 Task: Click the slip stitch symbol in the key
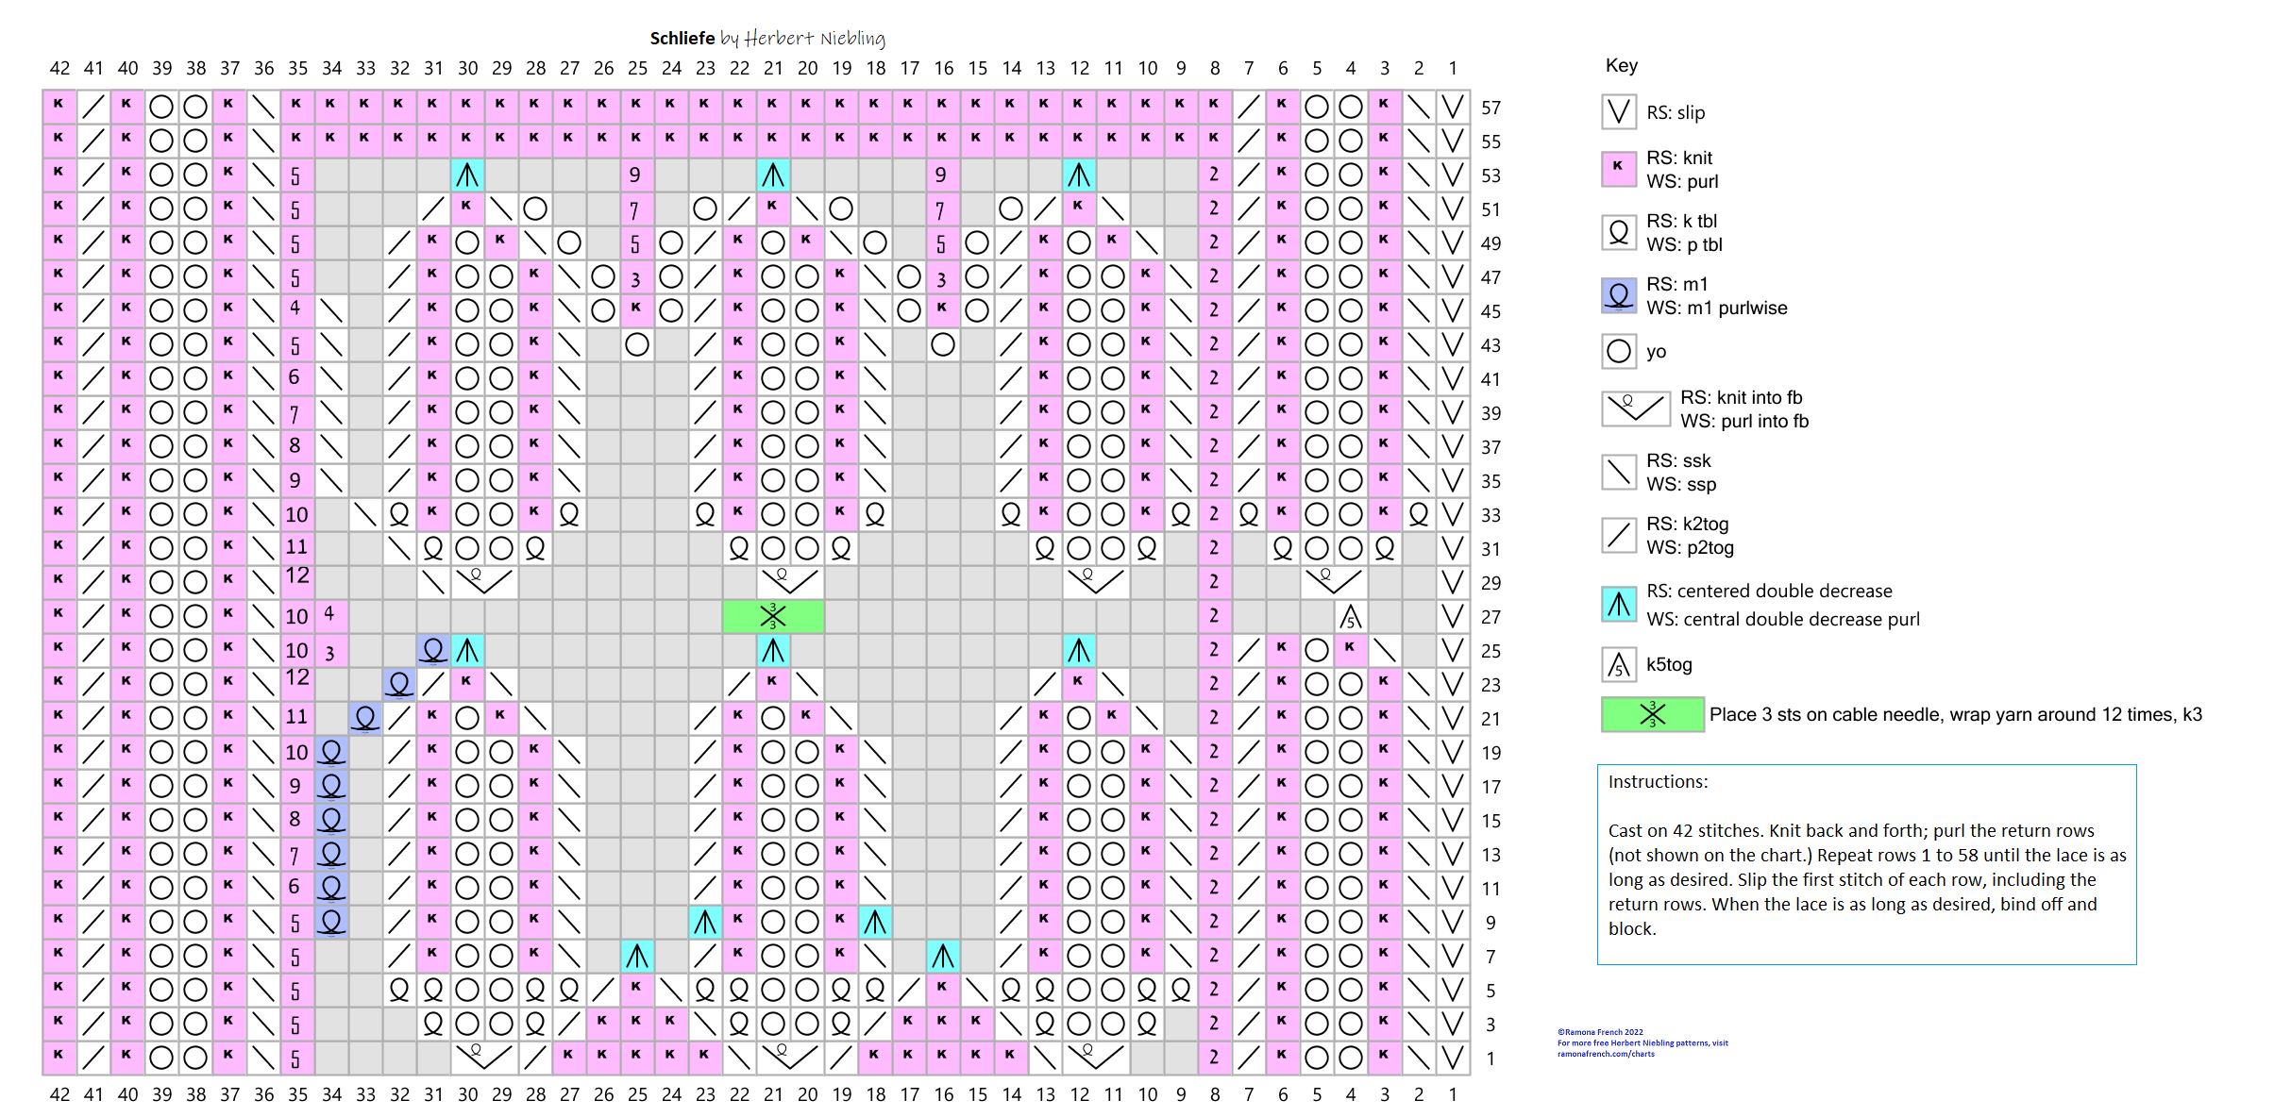1618,112
